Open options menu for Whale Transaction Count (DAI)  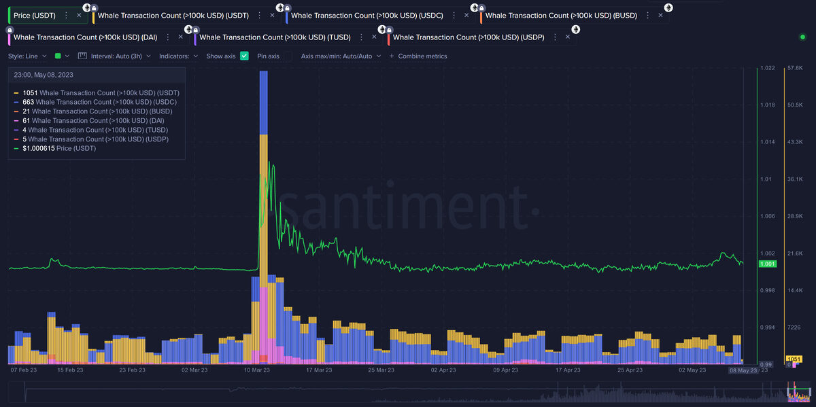[x=167, y=37]
